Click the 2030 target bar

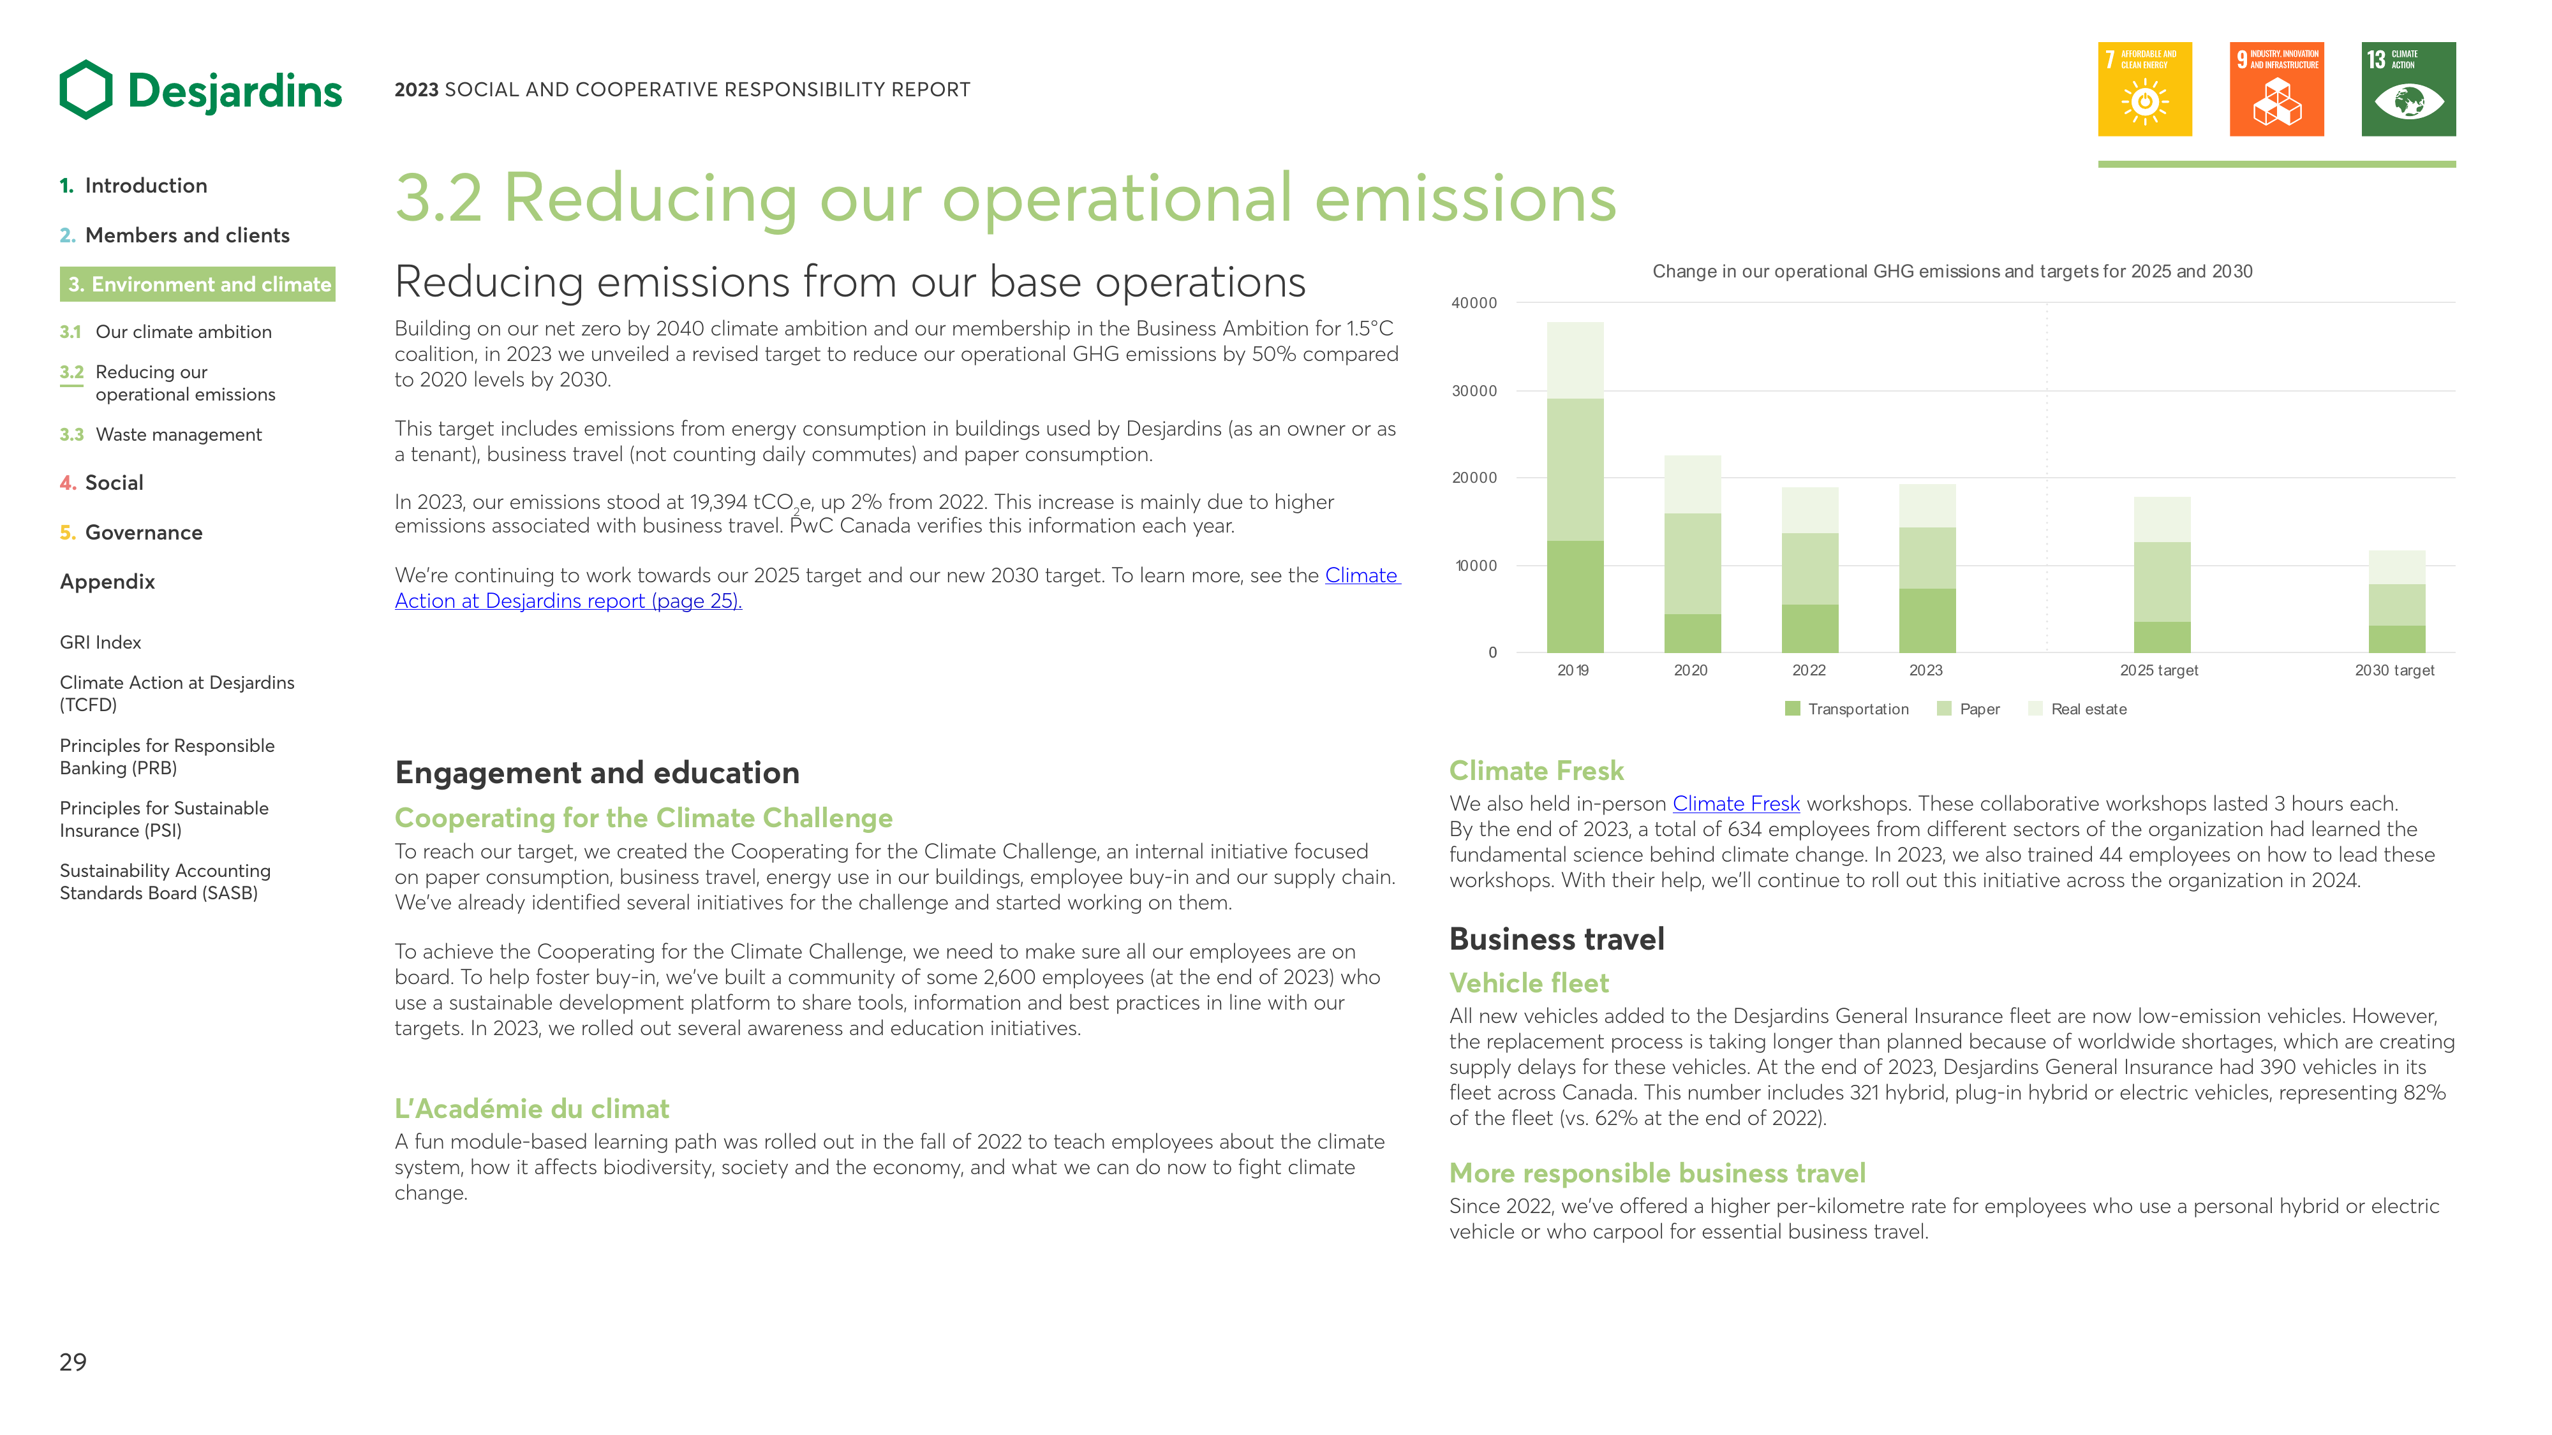[x=2396, y=601]
